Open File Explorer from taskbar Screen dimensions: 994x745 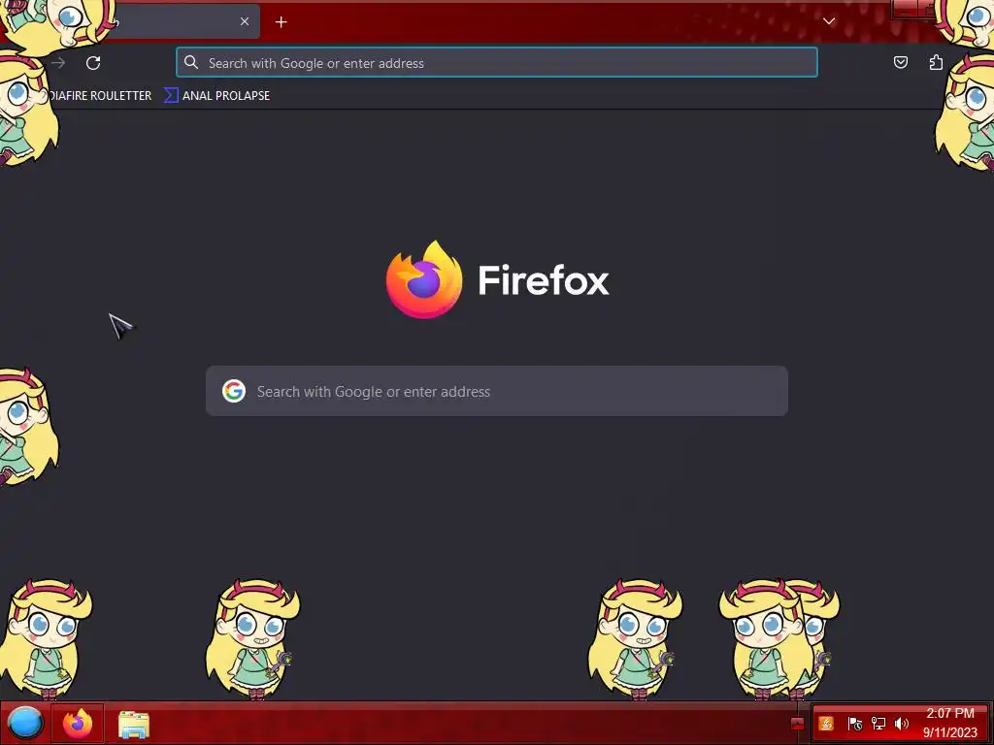click(x=134, y=724)
